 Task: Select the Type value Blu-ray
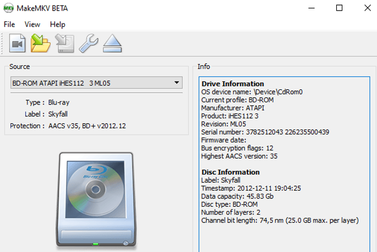[59, 102]
